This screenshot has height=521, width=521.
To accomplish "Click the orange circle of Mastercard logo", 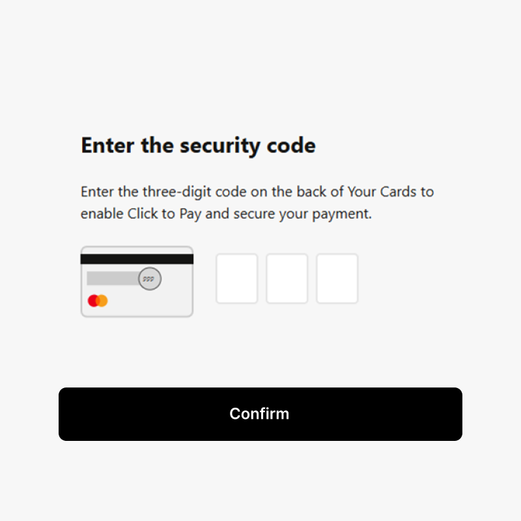I will click(102, 300).
